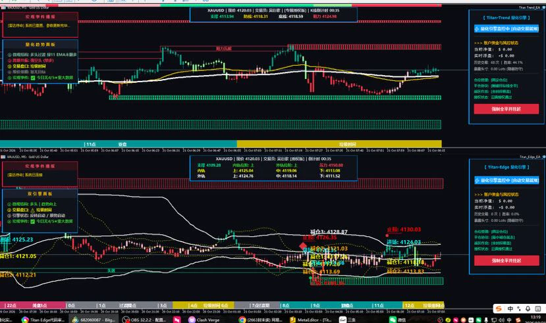
Task: Click the blue engine monitoring button in the Titan-Edge panel
Action: coord(506,180)
